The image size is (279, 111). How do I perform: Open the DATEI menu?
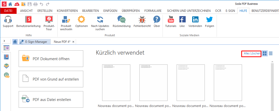click(x=8, y=11)
